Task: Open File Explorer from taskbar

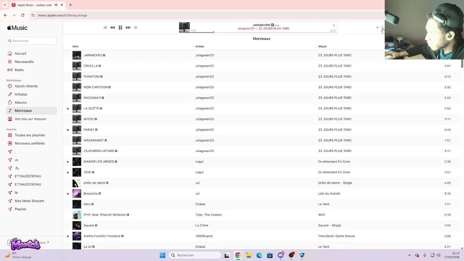Action: pos(248,255)
